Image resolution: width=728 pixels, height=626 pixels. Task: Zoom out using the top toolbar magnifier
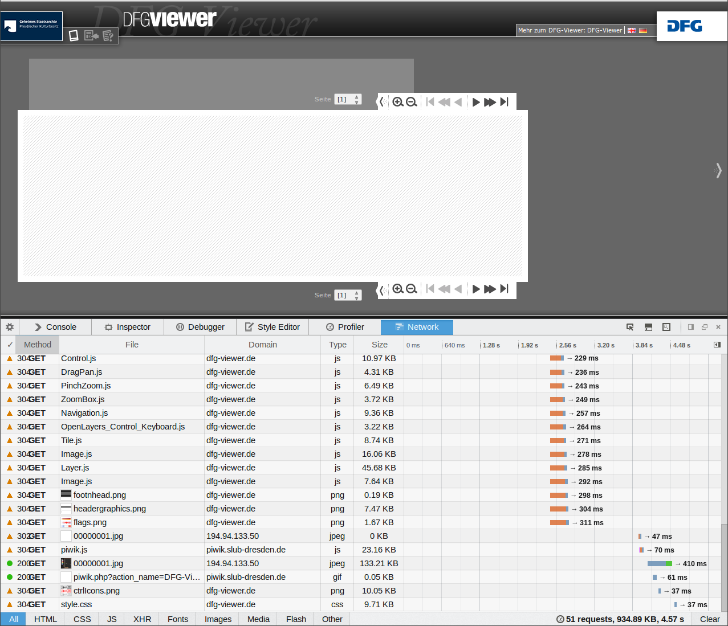click(412, 102)
